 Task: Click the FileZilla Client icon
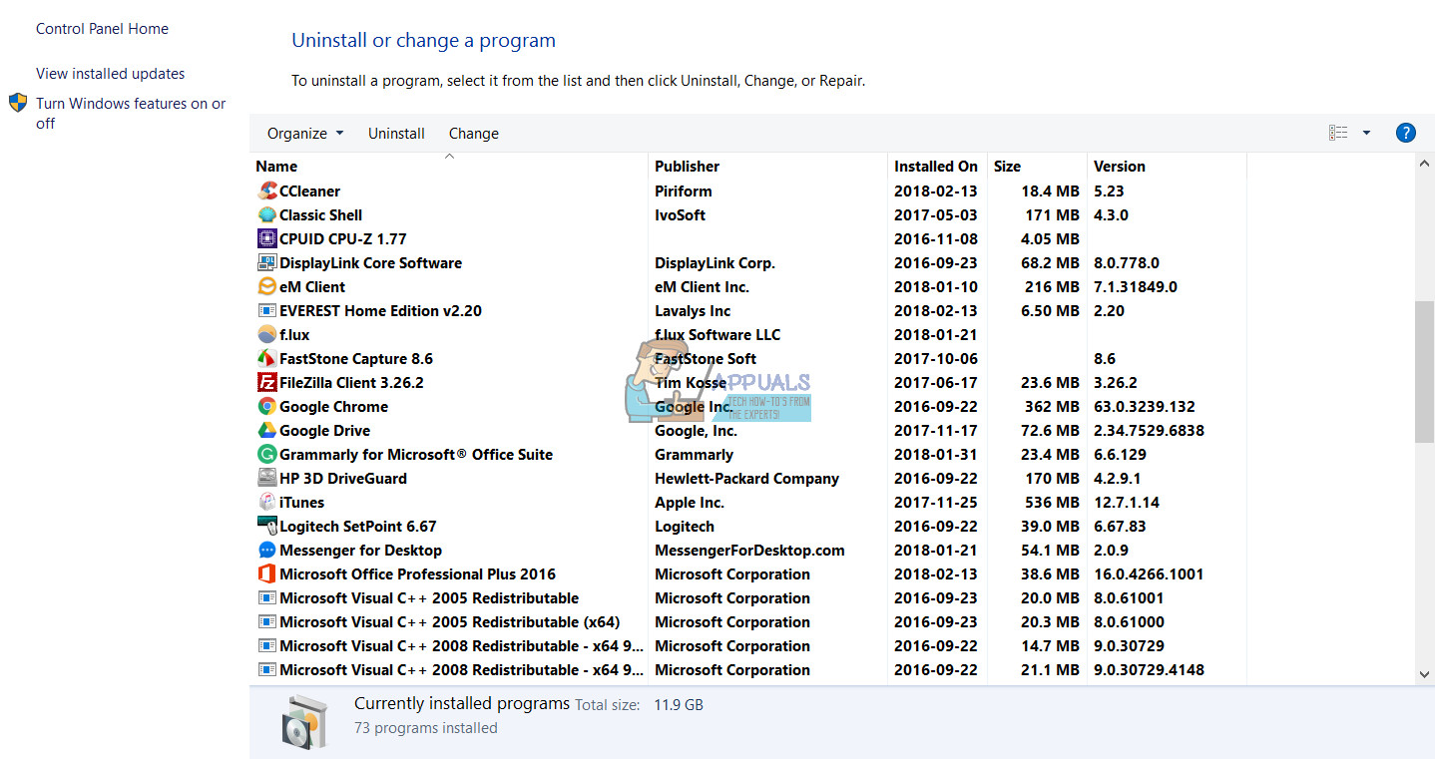[x=266, y=382]
